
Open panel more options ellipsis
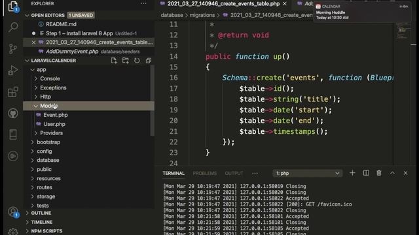click(255, 174)
